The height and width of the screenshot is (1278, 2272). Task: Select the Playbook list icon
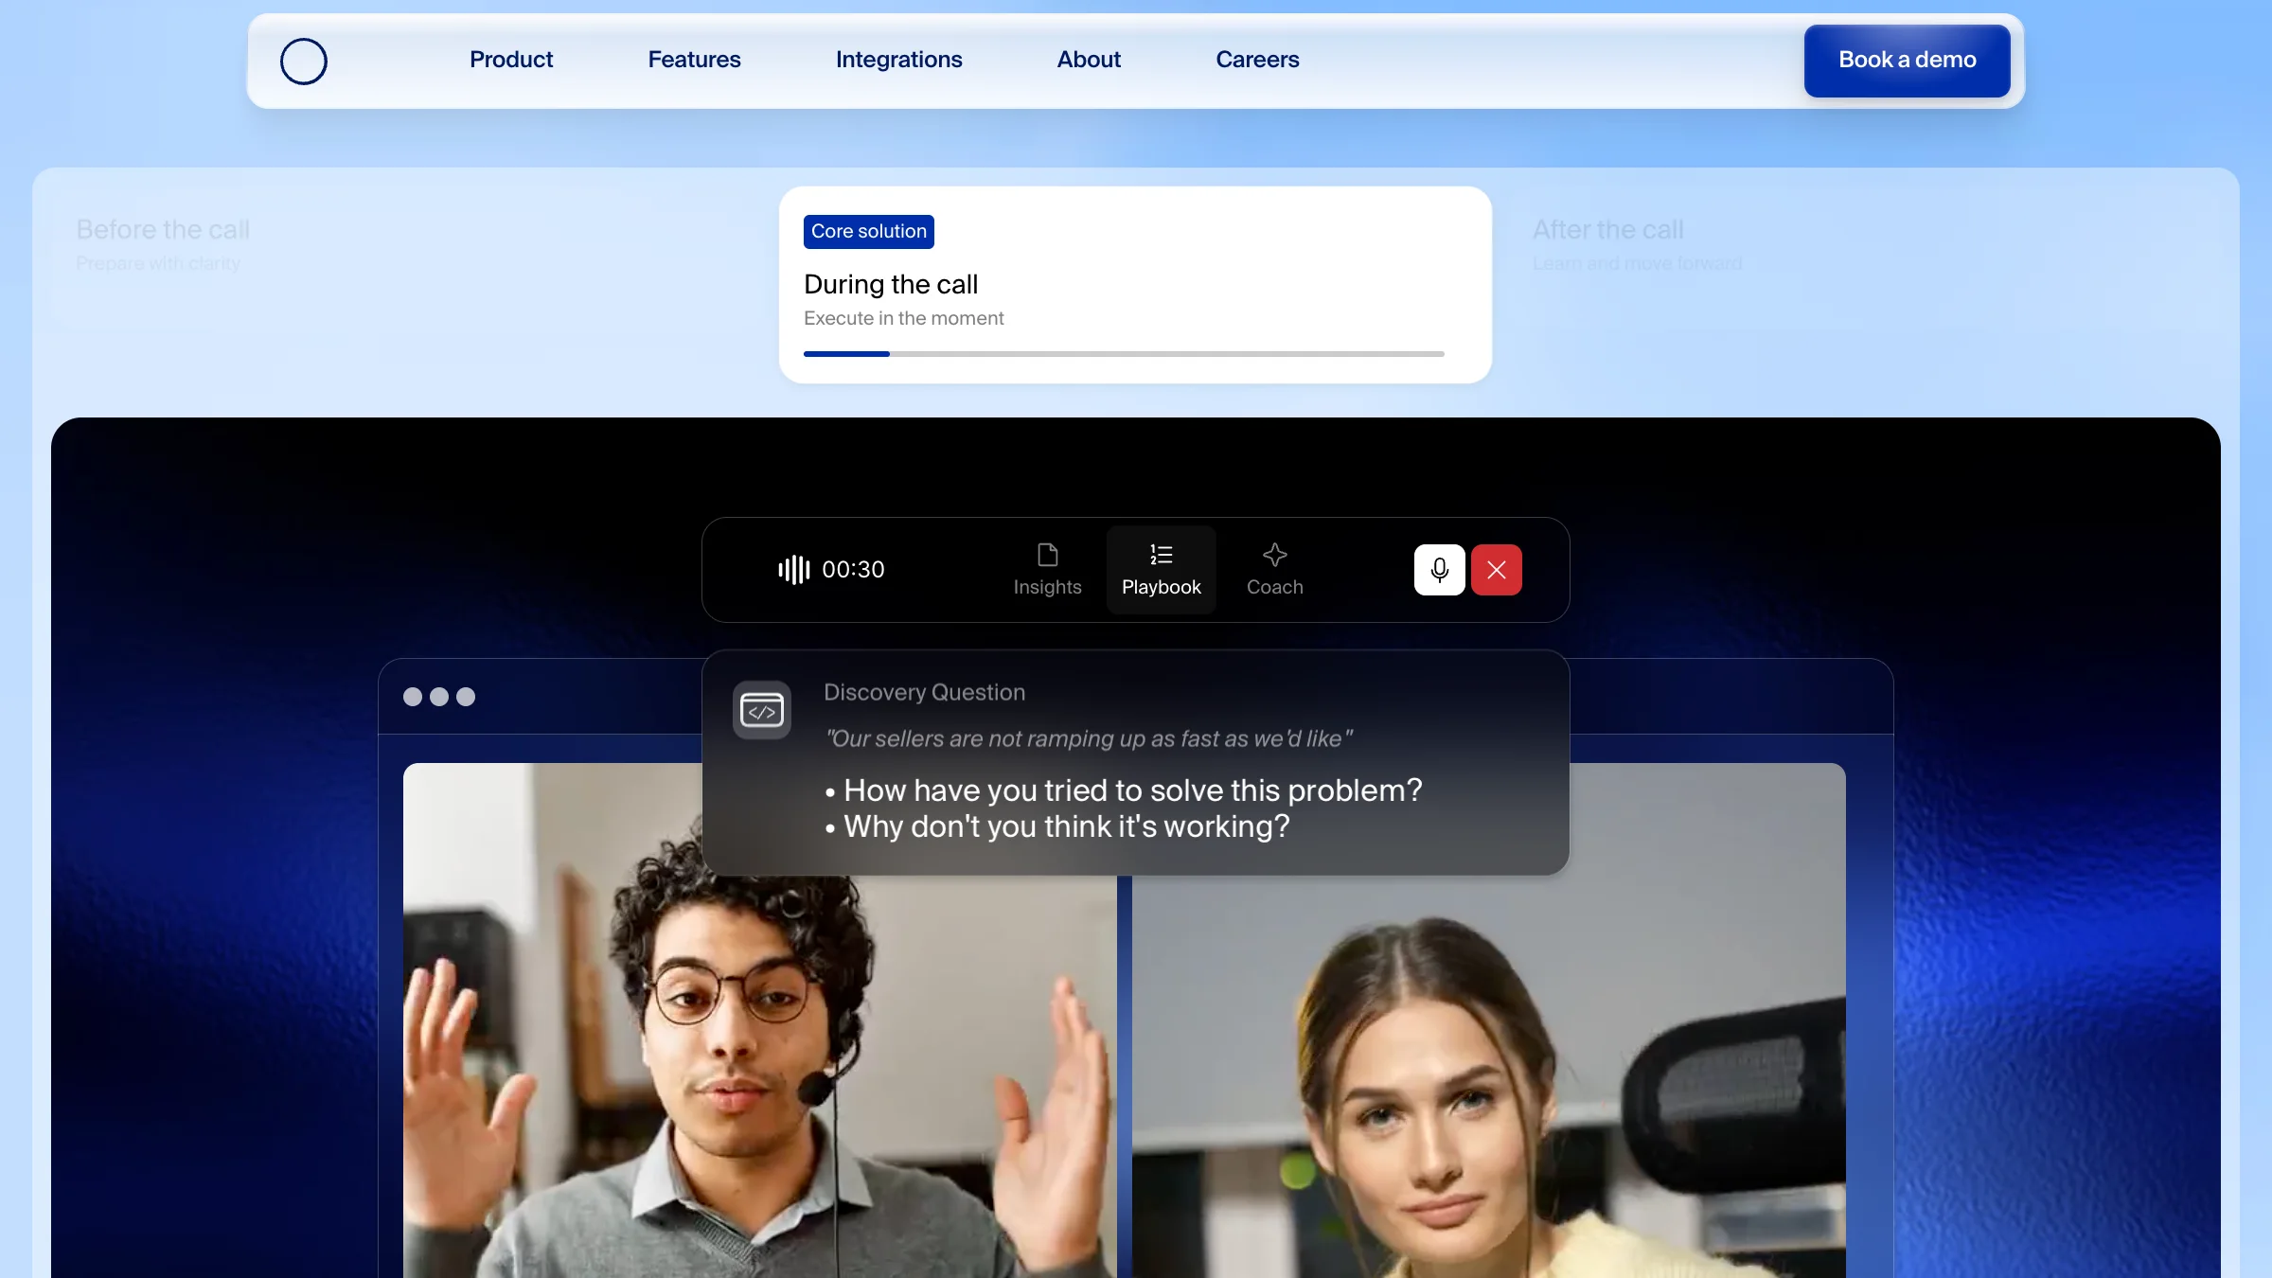coord(1161,555)
